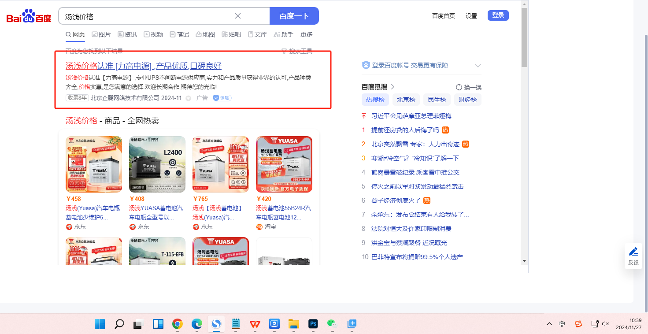
Task: Select the 网页 tab
Action: 75,34
